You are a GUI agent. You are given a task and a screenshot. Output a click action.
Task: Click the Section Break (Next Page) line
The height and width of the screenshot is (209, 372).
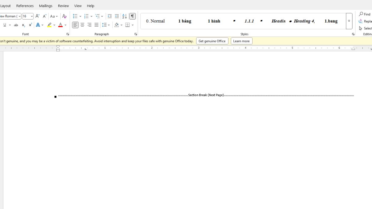tap(206, 95)
